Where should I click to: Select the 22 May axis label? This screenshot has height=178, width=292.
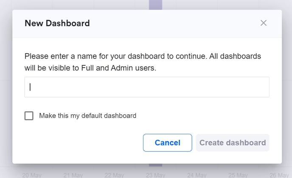point(114,175)
